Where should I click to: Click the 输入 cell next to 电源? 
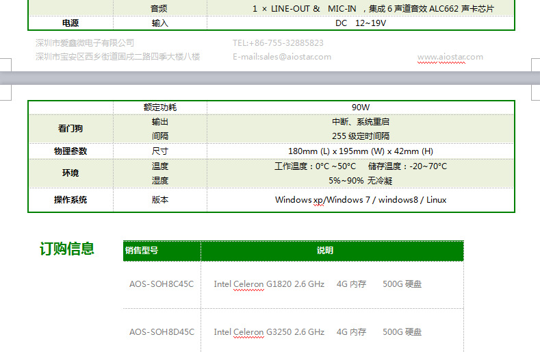159,23
